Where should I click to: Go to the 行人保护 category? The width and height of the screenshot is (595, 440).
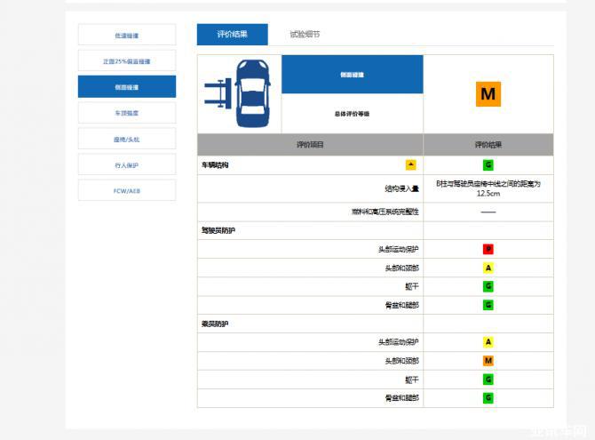pos(127,164)
